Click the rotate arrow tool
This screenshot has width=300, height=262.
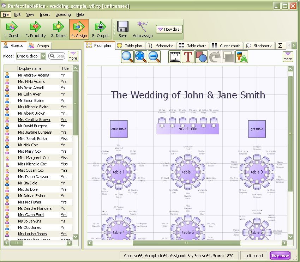215,57
